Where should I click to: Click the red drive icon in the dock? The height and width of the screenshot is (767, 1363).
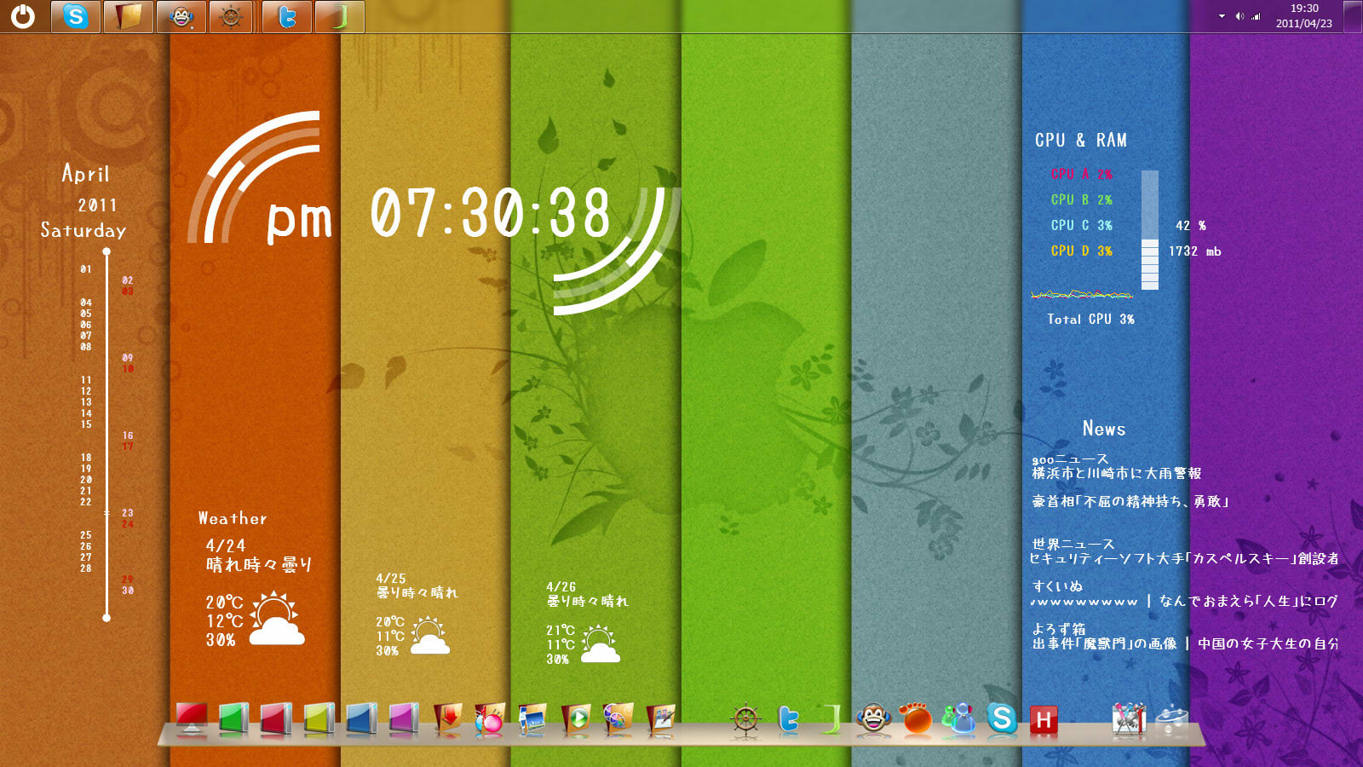tap(276, 719)
